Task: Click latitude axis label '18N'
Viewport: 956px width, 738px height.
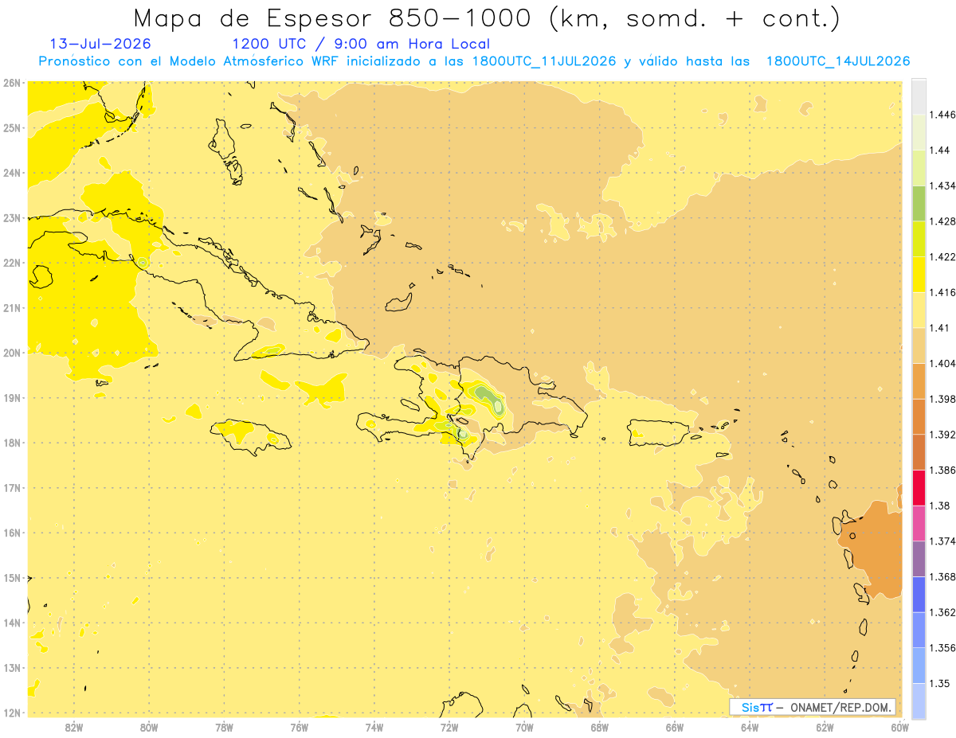Action: (x=12, y=443)
